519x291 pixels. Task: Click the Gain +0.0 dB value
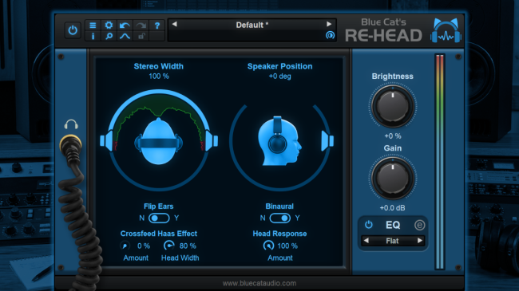(392, 208)
